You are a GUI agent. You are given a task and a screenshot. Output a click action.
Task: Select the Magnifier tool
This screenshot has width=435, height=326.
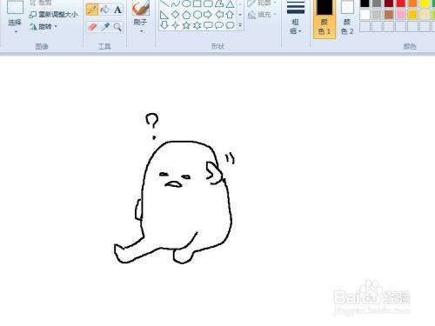117,27
